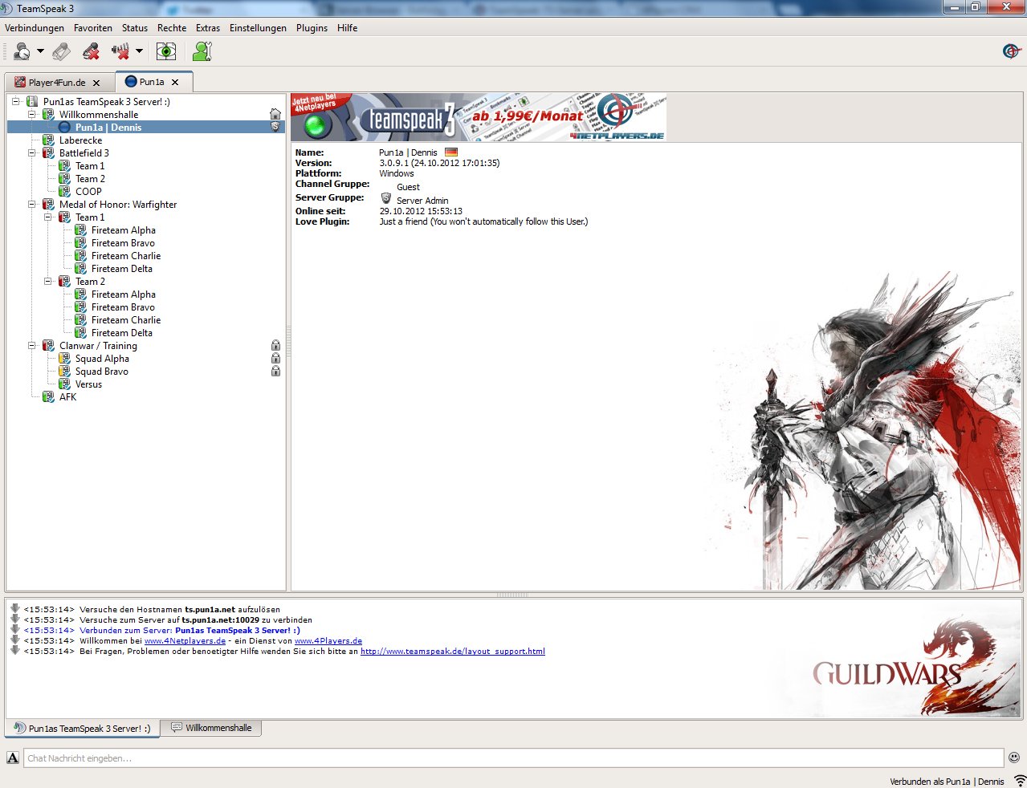Switch to the Willkommenshalle chat tab
The image size is (1027, 788).
pyautogui.click(x=211, y=728)
